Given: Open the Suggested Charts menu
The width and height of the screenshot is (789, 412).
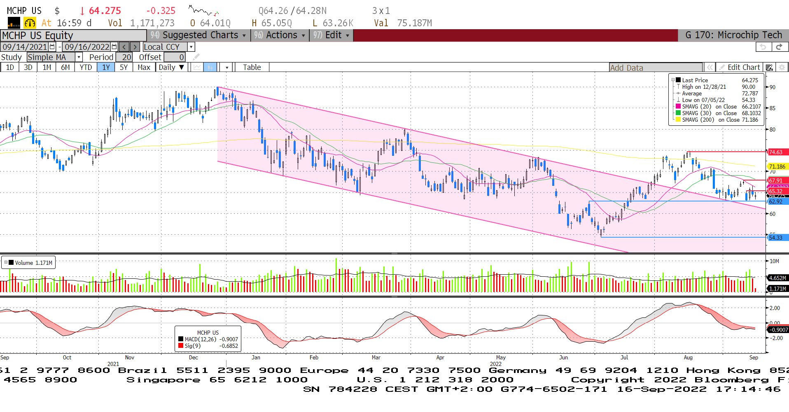Looking at the screenshot, I should point(198,35).
